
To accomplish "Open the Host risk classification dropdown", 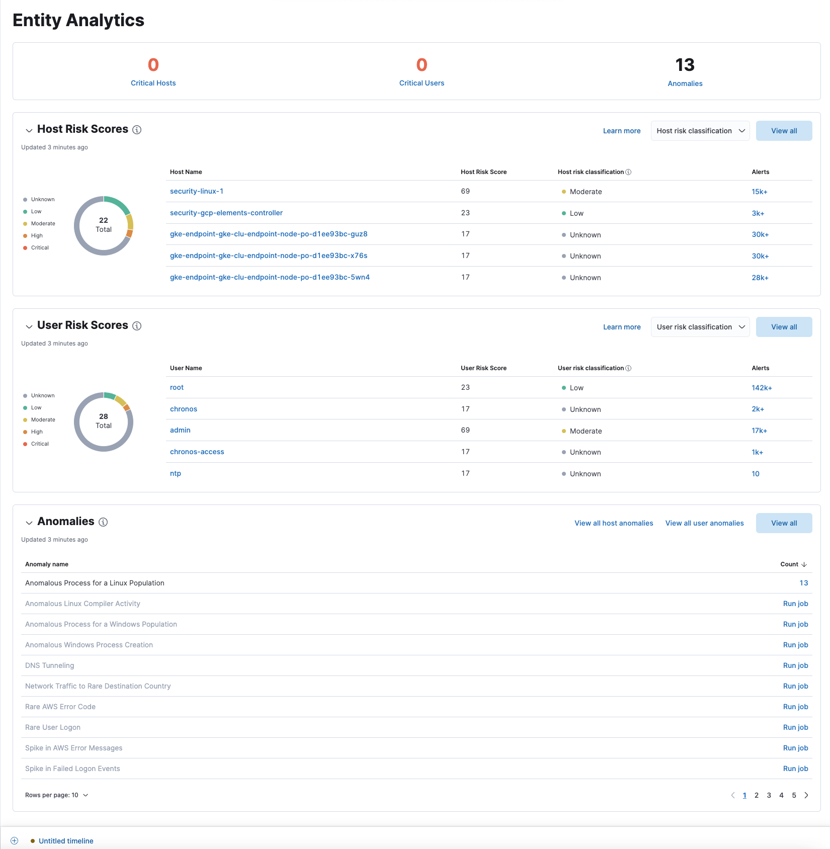I will click(x=700, y=130).
